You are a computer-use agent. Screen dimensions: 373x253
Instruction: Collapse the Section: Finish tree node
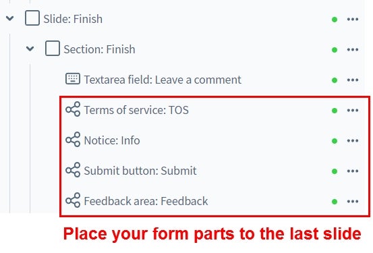[30, 49]
